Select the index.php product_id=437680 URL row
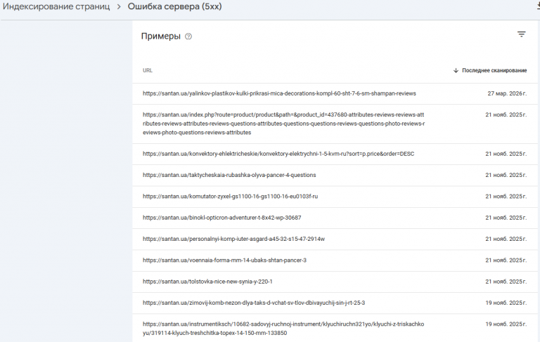Viewport: 540px width, 342px height. click(283, 123)
